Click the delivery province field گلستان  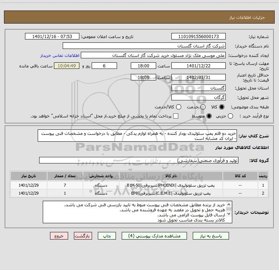[199, 88]
